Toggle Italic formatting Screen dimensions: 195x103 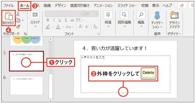54,20
